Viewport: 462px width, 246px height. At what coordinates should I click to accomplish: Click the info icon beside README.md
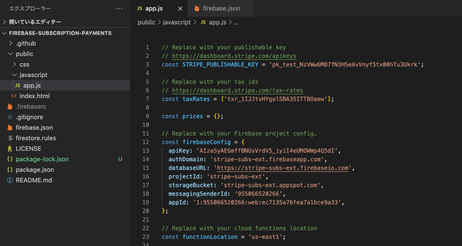10,180
